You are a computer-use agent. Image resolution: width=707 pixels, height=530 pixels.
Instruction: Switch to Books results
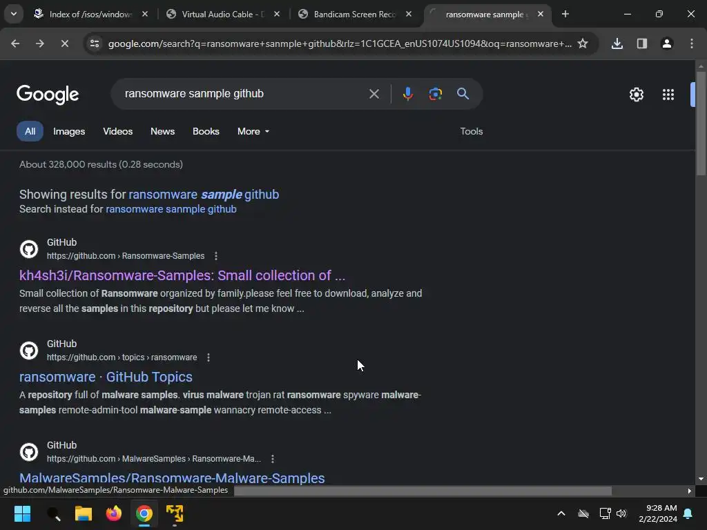point(206,131)
